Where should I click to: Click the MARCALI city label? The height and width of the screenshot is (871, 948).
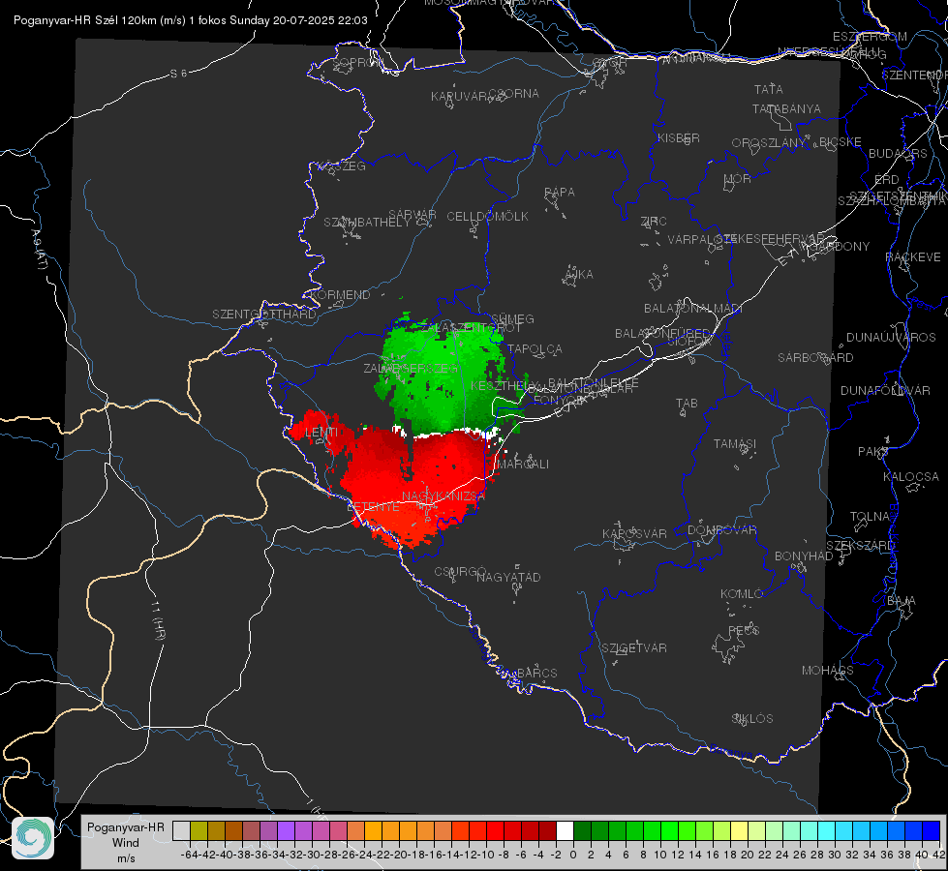(x=523, y=465)
